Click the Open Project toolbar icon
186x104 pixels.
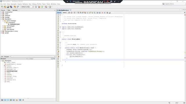tap(8, 7)
